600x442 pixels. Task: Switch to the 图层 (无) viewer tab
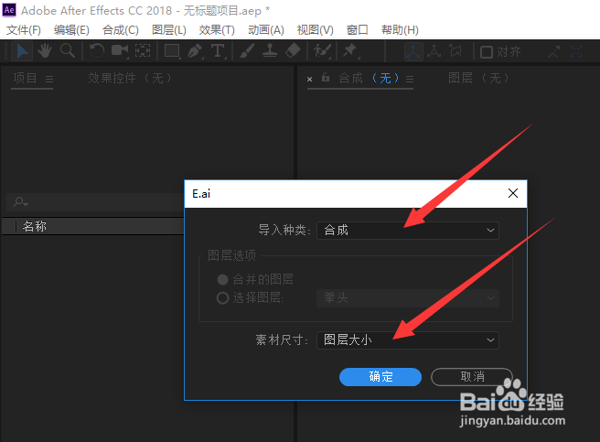(x=478, y=78)
